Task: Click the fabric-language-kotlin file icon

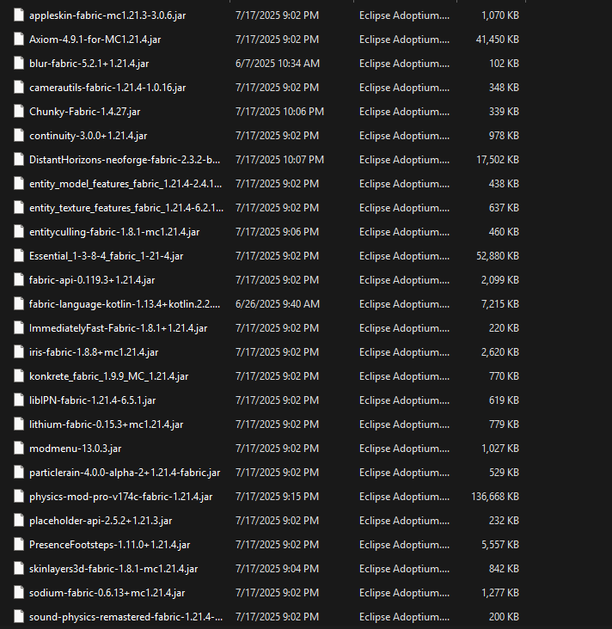Action: click(18, 304)
